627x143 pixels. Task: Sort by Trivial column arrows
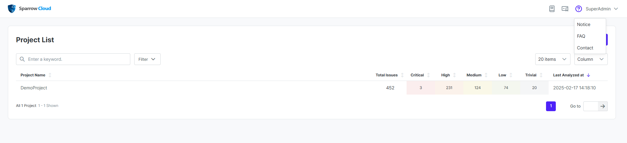[541, 75]
